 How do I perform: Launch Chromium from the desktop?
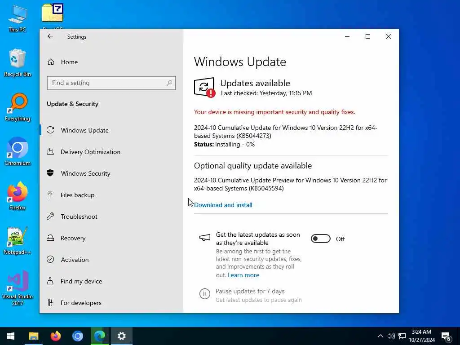click(18, 152)
